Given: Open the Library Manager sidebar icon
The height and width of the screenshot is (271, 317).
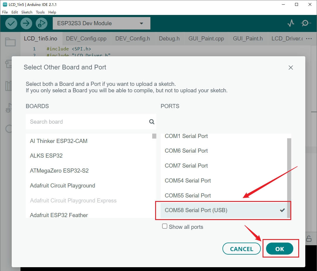Looking at the screenshot, I should (8, 86).
